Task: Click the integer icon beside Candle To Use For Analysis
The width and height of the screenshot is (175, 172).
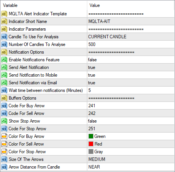Action: [x=4, y=37]
